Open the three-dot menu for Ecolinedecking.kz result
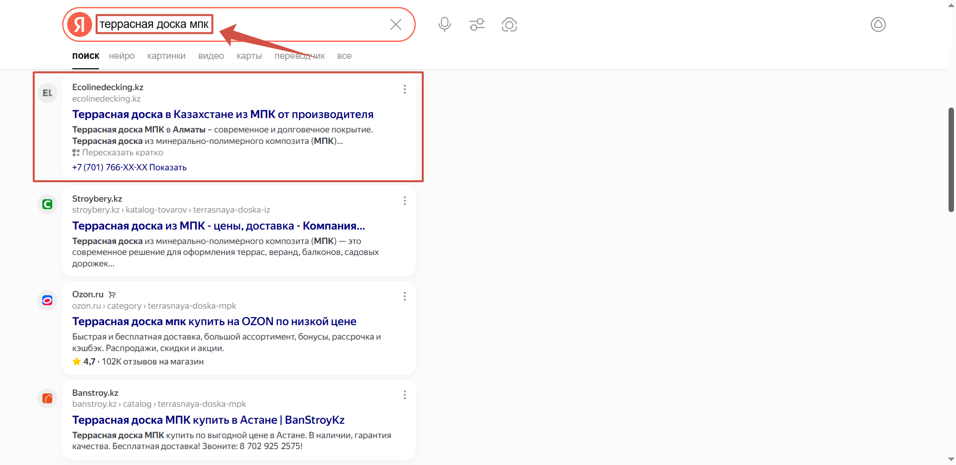956x465 pixels. (404, 89)
